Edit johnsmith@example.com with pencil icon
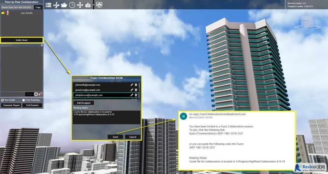The image size is (328, 174). [132, 85]
